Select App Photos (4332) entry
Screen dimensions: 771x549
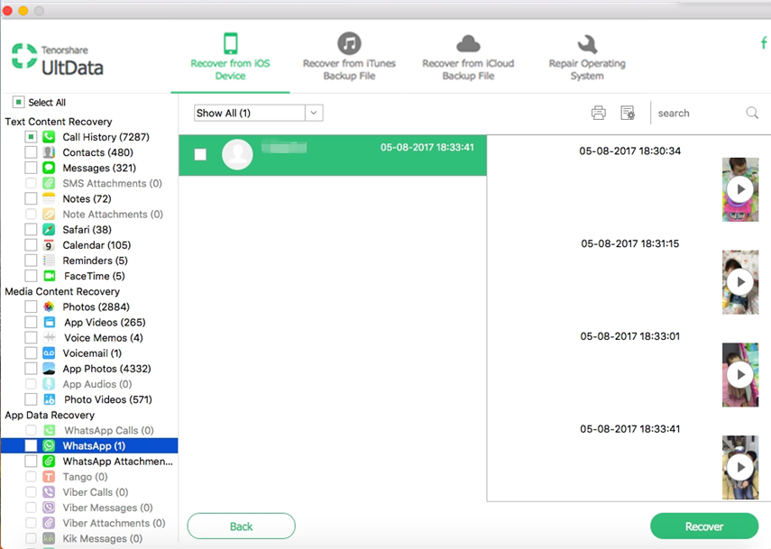coord(106,369)
